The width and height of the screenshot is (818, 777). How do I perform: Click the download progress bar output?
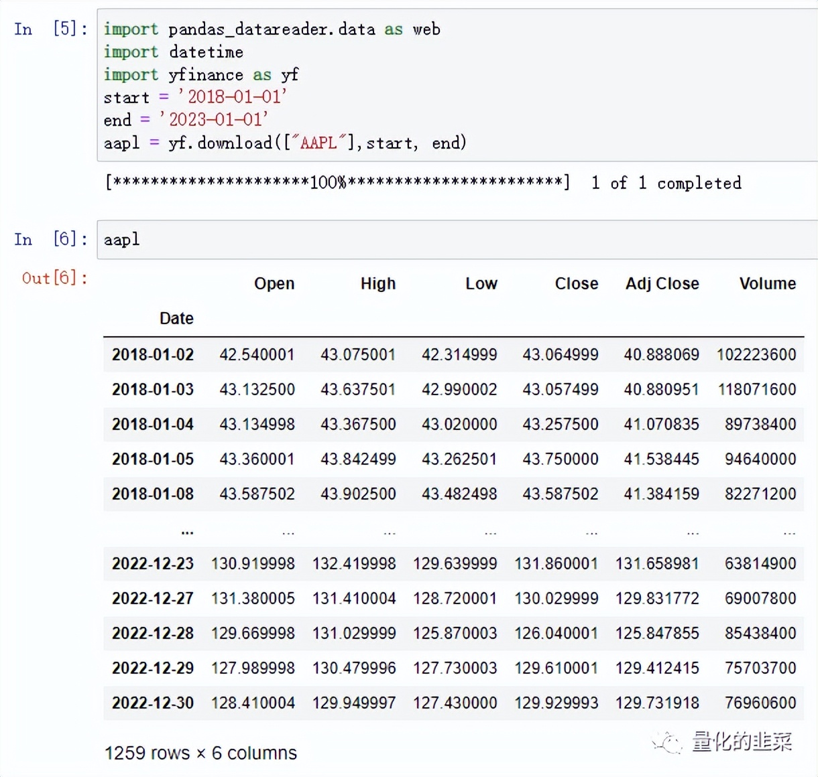[338, 183]
